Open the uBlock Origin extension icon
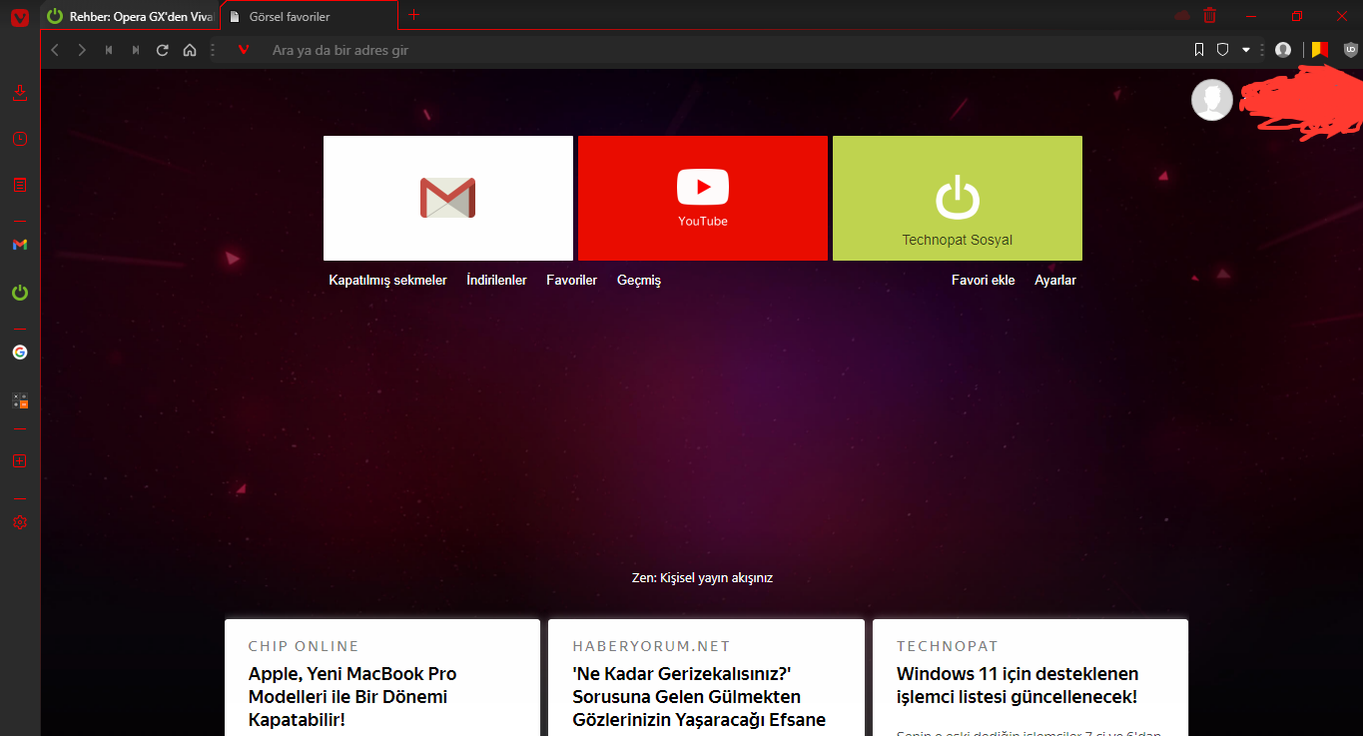1363x736 pixels. (1351, 50)
